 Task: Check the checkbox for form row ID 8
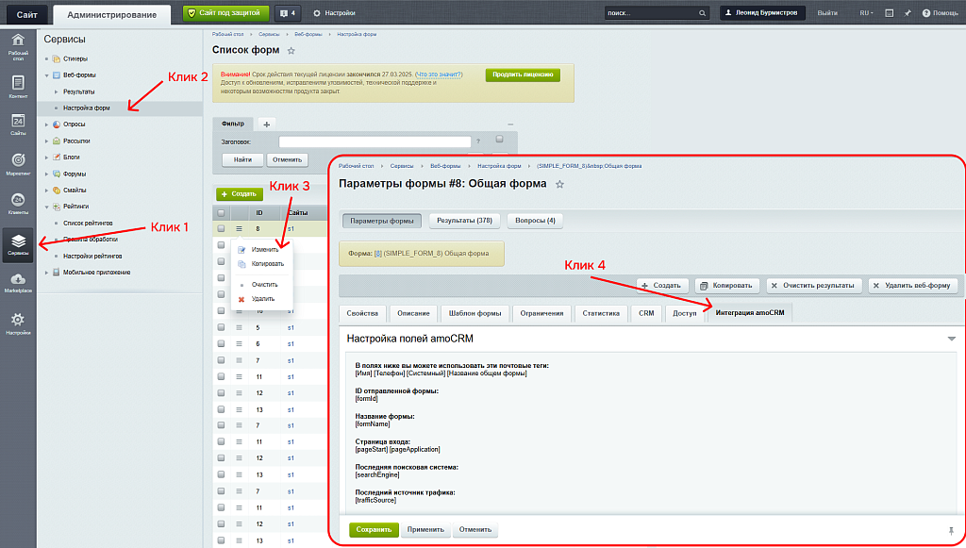tap(221, 228)
